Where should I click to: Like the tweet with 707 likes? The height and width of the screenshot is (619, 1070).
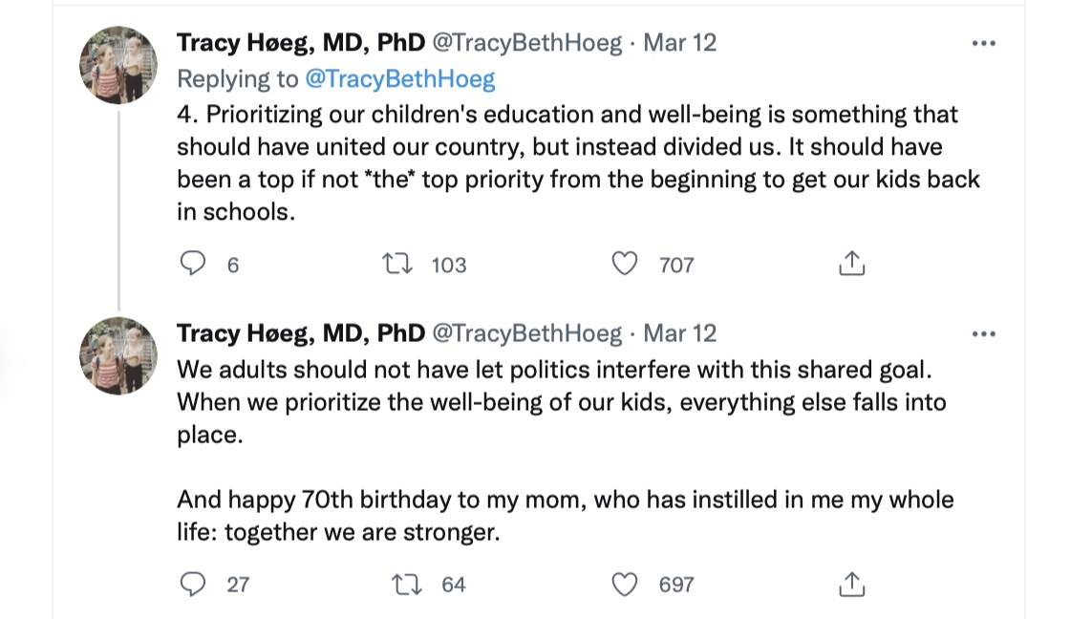(x=625, y=264)
